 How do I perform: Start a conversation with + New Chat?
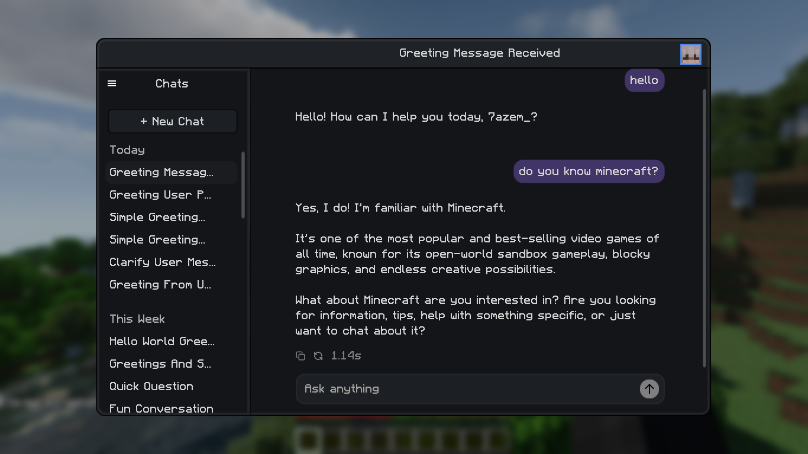pyautogui.click(x=172, y=121)
